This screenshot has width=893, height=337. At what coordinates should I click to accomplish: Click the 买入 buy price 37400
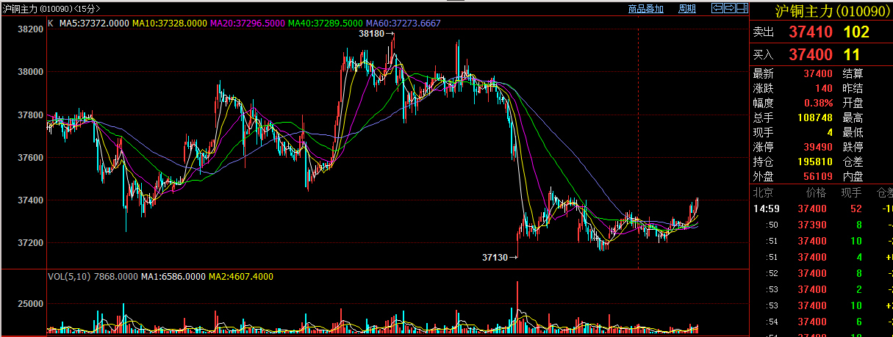810,55
